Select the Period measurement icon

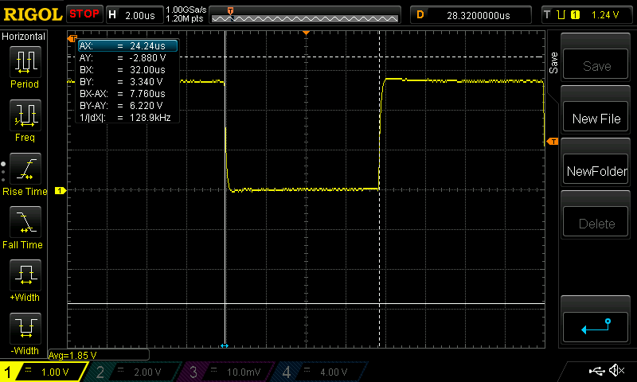pyautogui.click(x=24, y=62)
